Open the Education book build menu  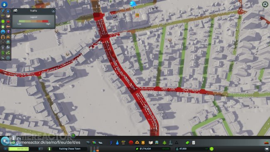click(151, 142)
